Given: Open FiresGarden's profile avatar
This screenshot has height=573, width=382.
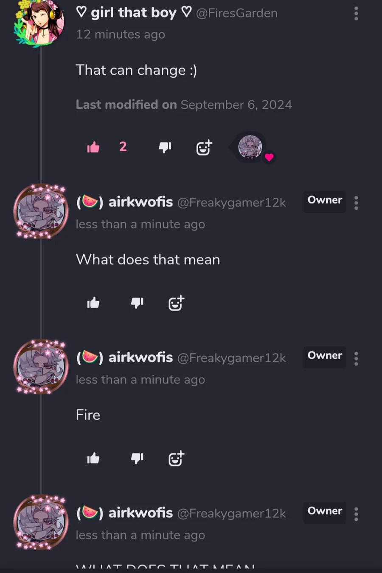Looking at the screenshot, I should tap(39, 21).
